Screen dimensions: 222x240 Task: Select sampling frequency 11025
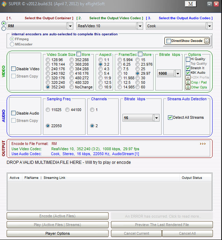[48, 110]
